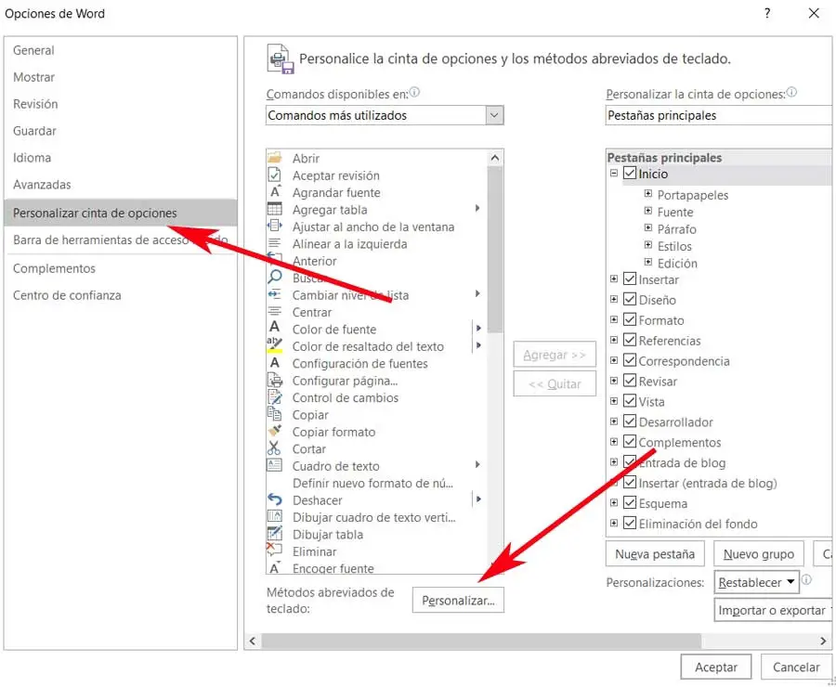
Task: Click the Control de cambios icon
Action: click(274, 396)
